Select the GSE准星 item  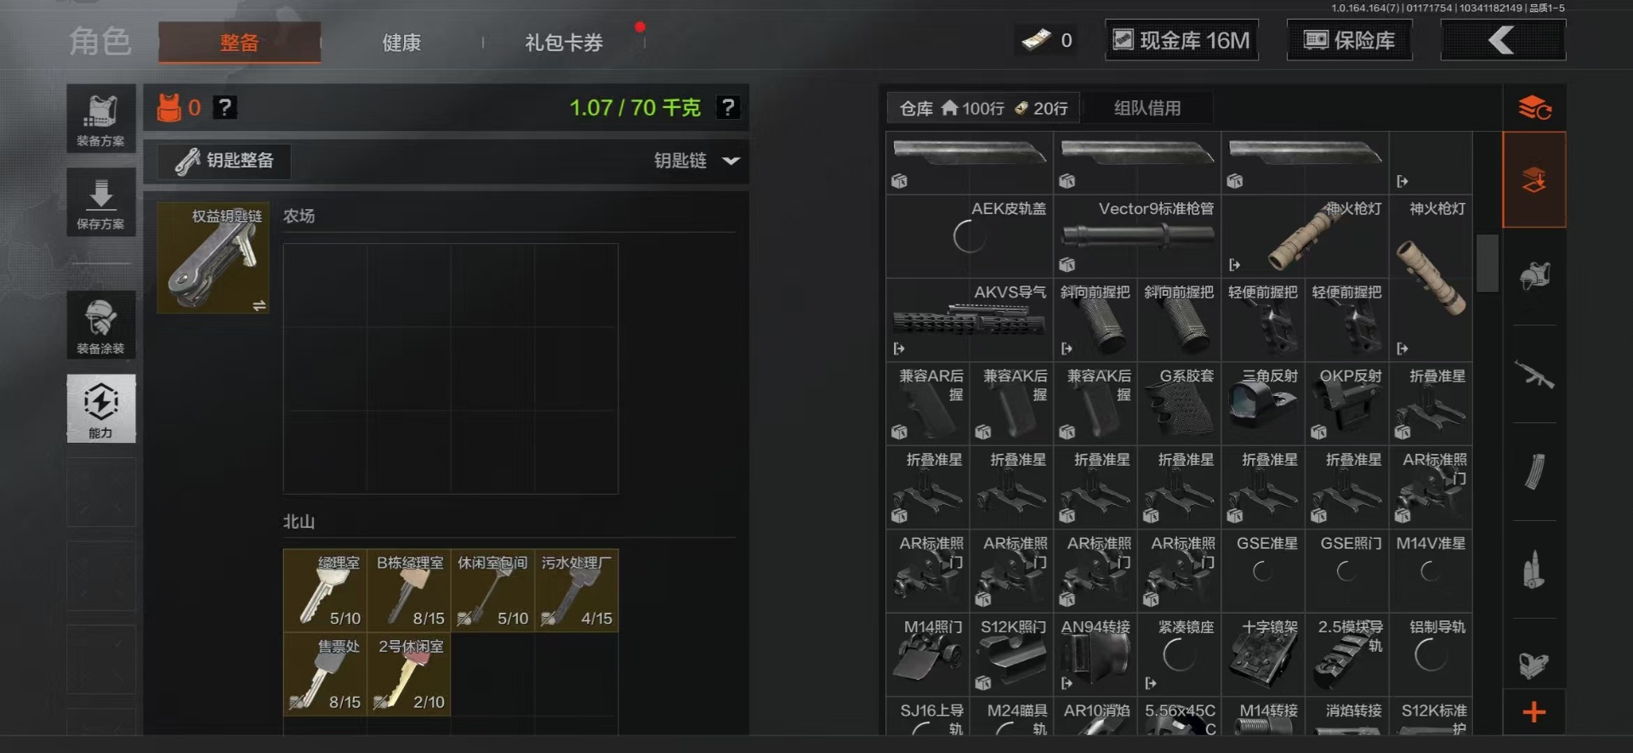pyautogui.click(x=1263, y=571)
